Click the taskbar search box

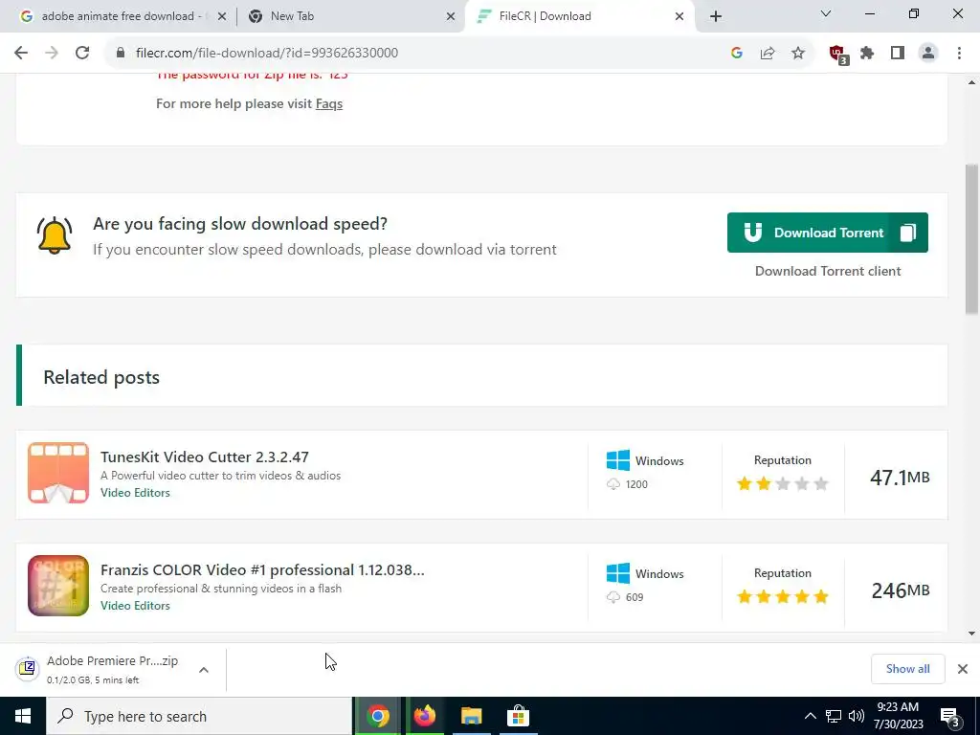tap(199, 716)
